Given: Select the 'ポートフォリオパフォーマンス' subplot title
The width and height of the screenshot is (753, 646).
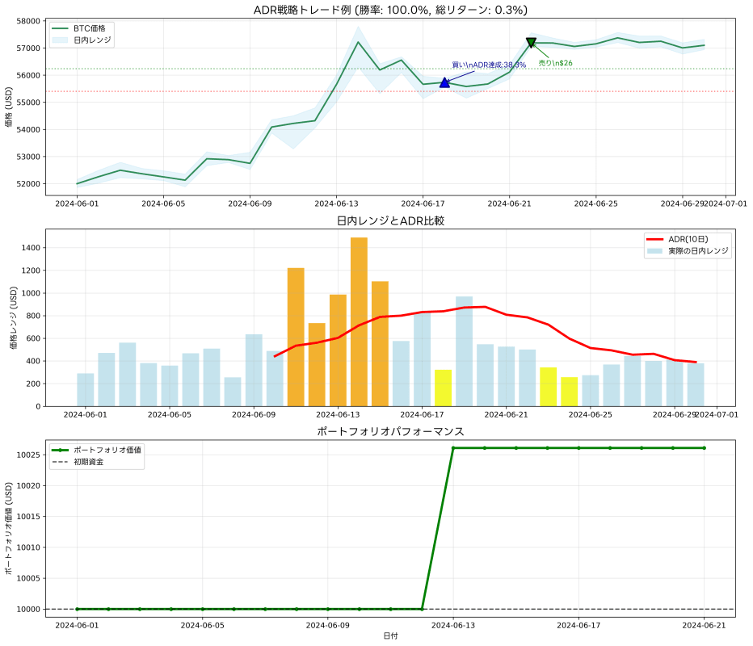Looking at the screenshot, I should pyautogui.click(x=390, y=431).
